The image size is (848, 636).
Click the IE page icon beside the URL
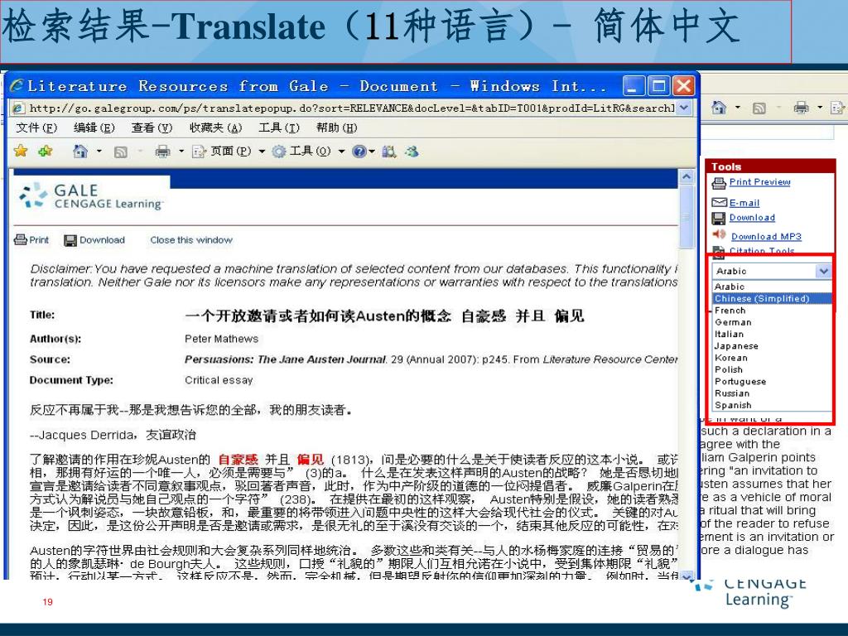pyautogui.click(x=18, y=108)
